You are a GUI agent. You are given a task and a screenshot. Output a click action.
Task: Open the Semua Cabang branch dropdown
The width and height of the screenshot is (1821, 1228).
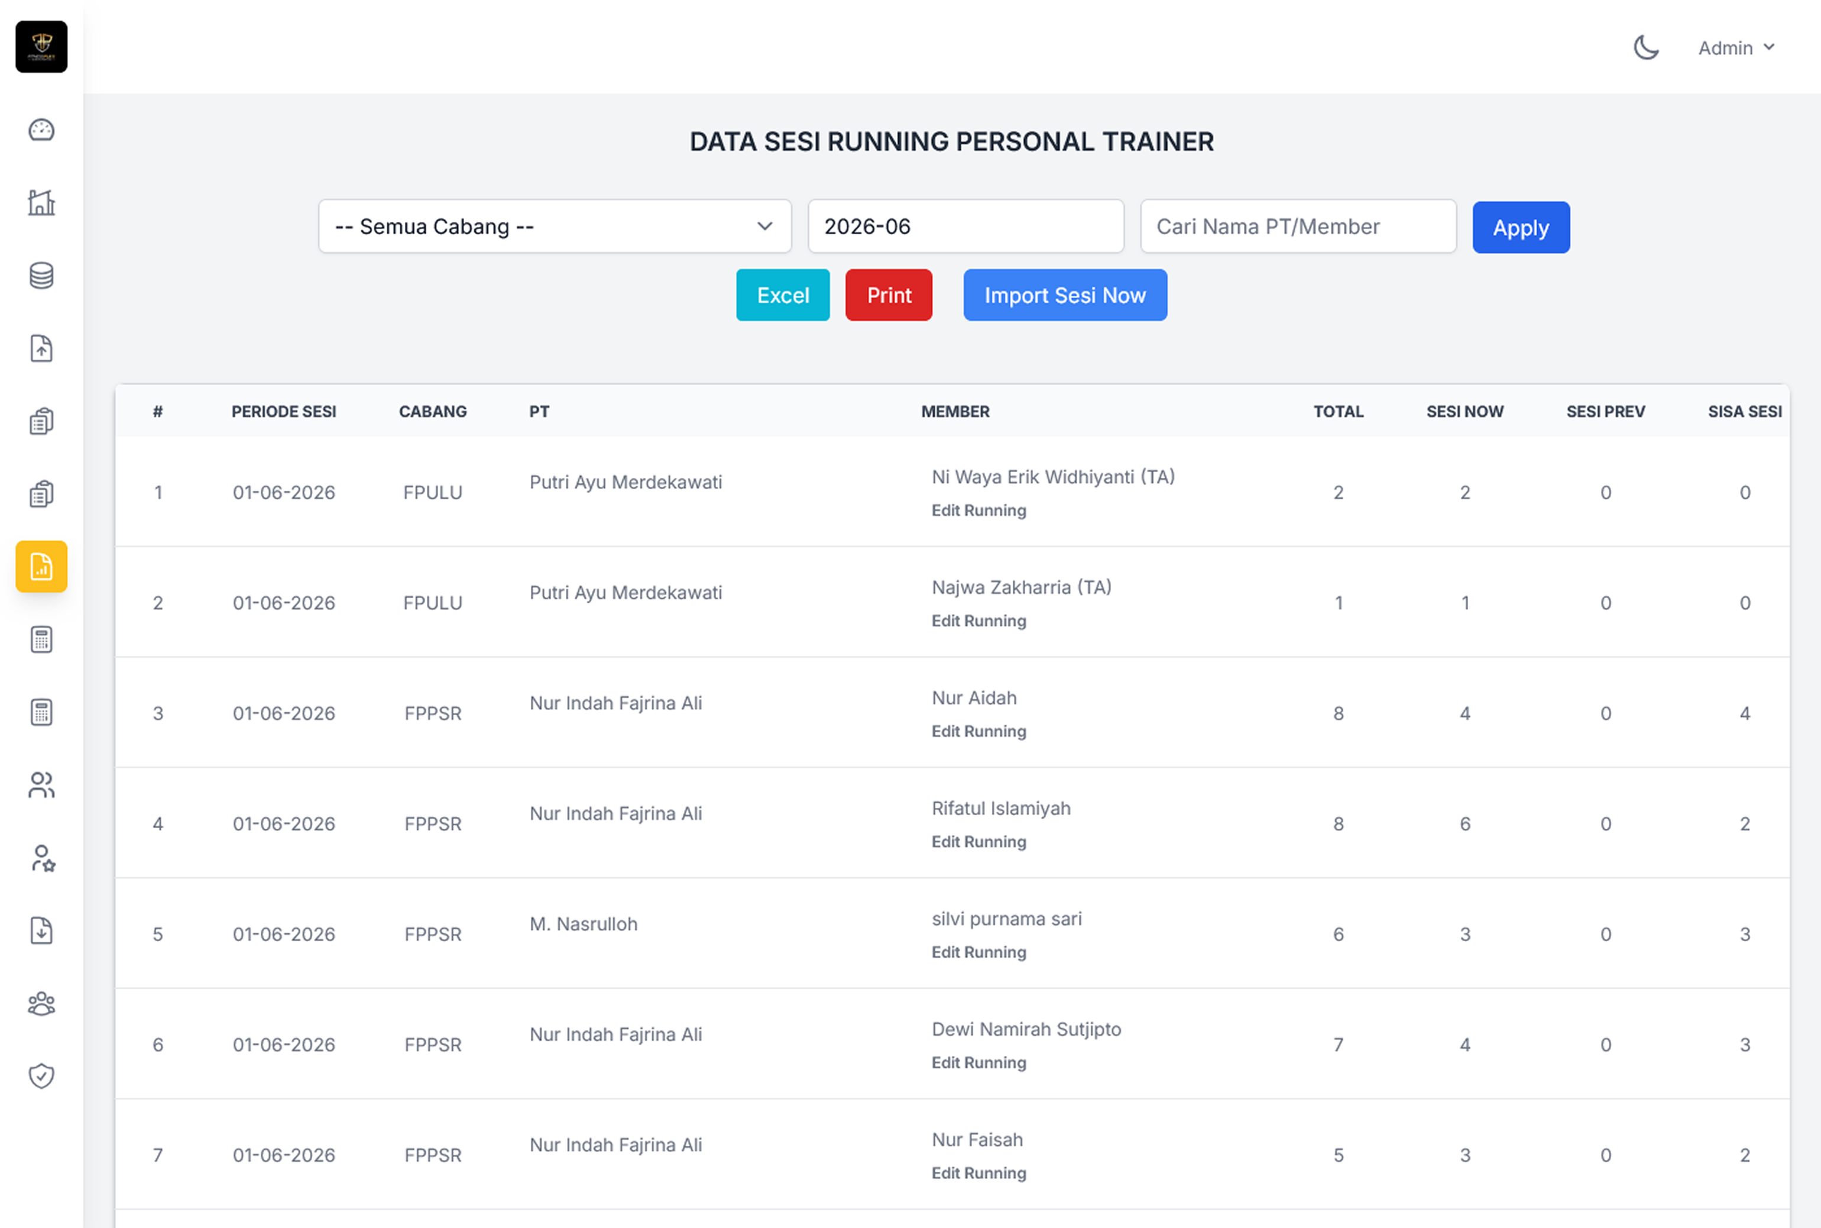click(x=555, y=227)
